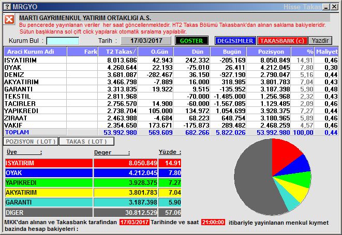Click the red X close icon beside company name
Image resolution: width=342 pixels, height=235 pixels.
tap(9, 20)
